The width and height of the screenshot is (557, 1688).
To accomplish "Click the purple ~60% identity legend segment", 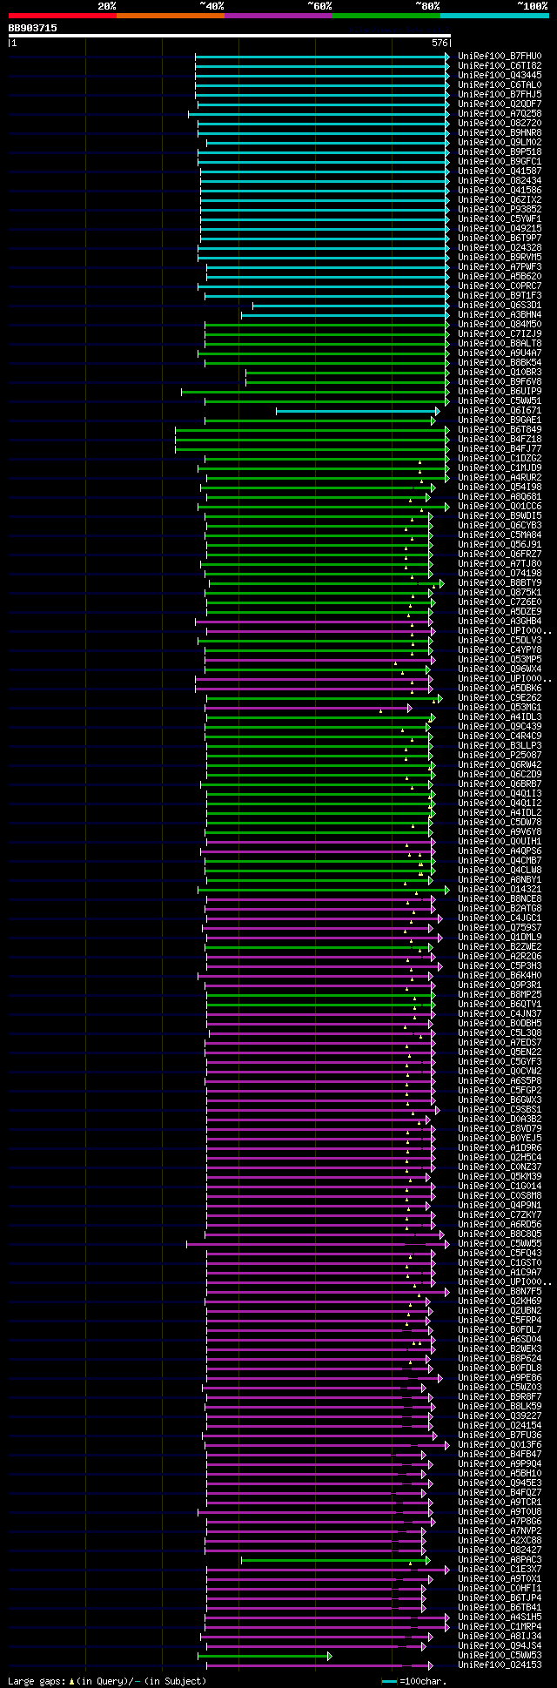I will coord(278,16).
